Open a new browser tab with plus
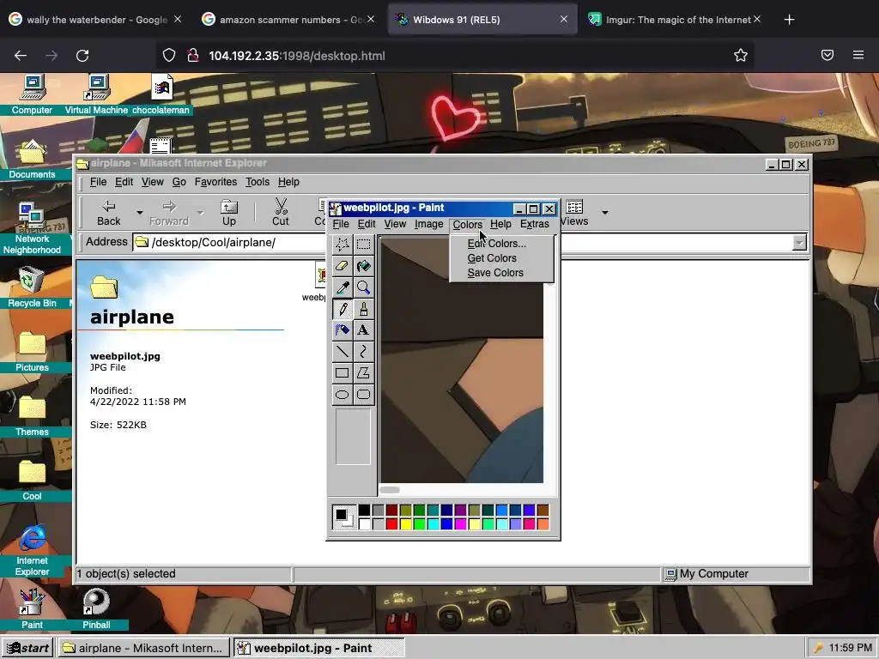This screenshot has height=659, width=879. point(790,20)
